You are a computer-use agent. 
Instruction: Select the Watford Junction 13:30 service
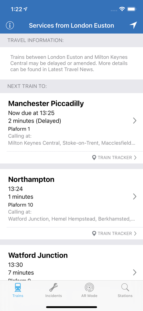click(71, 263)
